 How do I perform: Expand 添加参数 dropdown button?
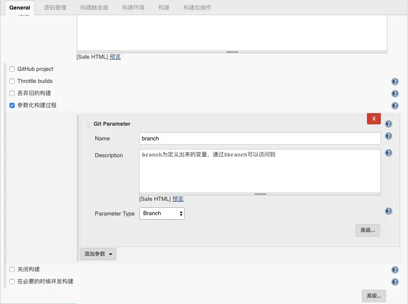pyautogui.click(x=98, y=254)
